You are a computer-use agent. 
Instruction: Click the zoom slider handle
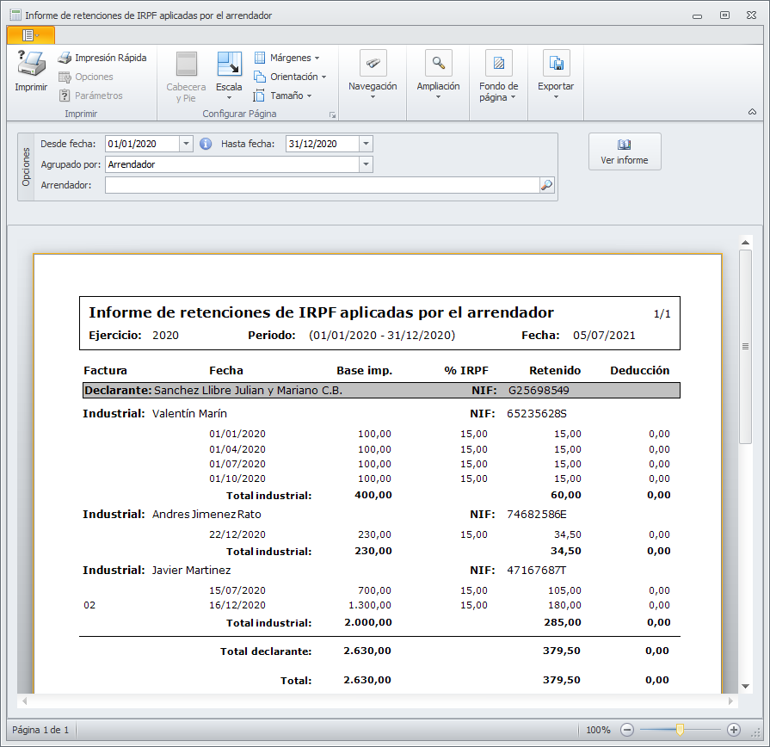(x=680, y=730)
